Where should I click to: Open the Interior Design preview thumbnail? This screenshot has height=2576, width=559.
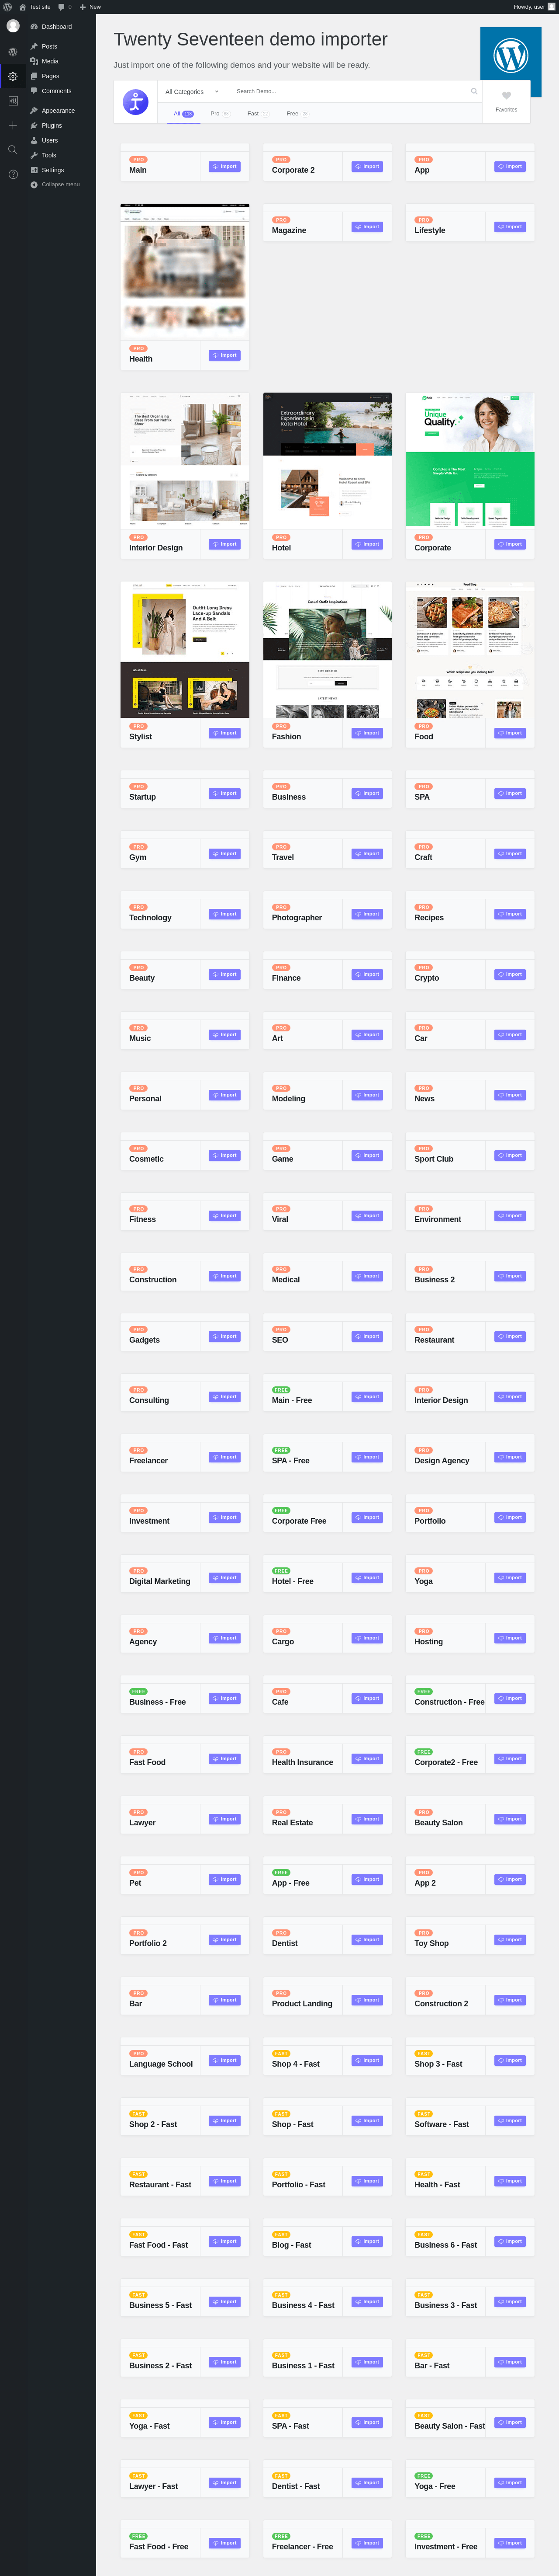click(185, 460)
